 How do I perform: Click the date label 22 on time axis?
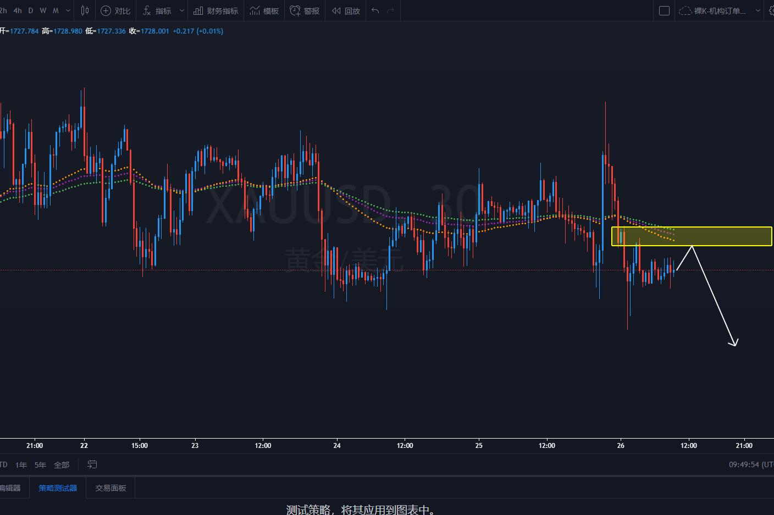coord(84,446)
